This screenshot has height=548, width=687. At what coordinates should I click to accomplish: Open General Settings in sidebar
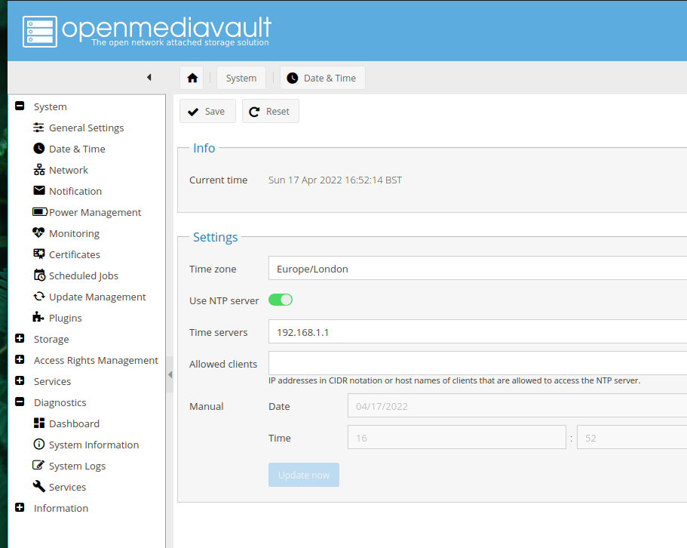pos(86,128)
